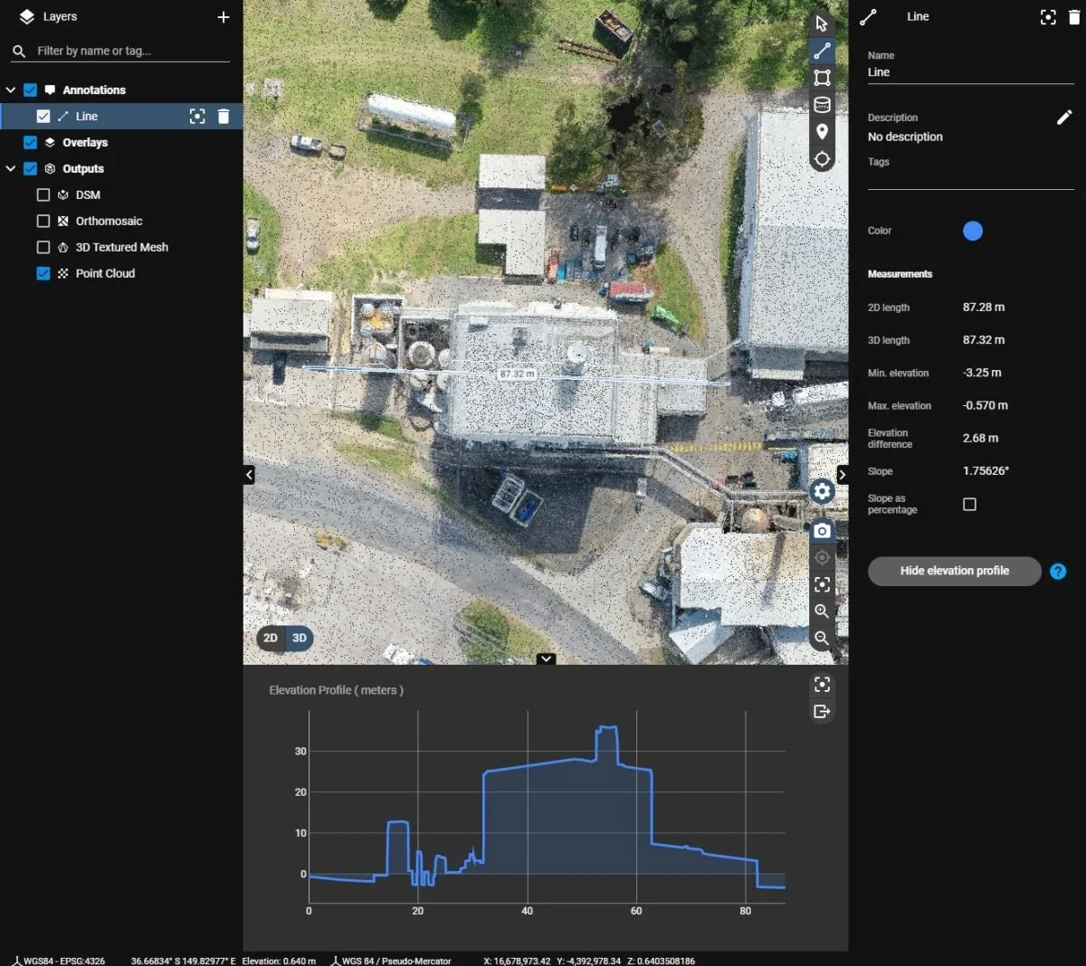Screen dimensions: 1086x966
Task: Collapse the Annotations group
Action: (x=11, y=90)
